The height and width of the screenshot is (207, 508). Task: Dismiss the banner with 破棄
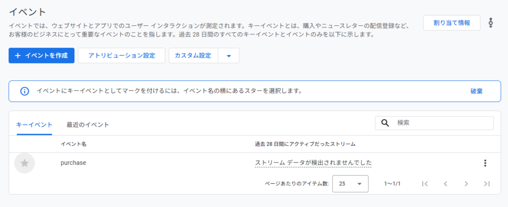point(476,91)
